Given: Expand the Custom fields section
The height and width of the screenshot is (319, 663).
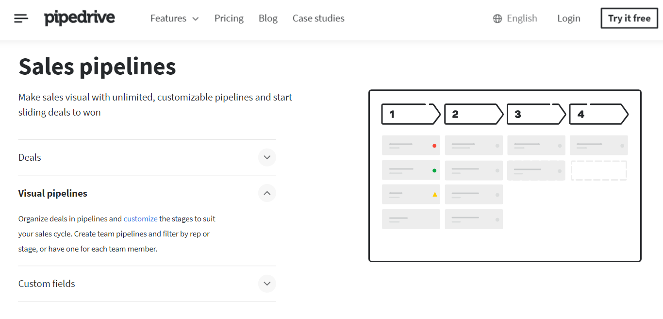Looking at the screenshot, I should tap(267, 284).
